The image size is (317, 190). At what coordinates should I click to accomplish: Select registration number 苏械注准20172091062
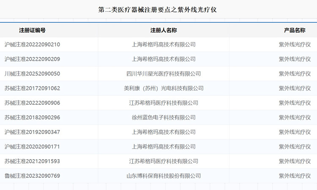pyautogui.click(x=33, y=88)
